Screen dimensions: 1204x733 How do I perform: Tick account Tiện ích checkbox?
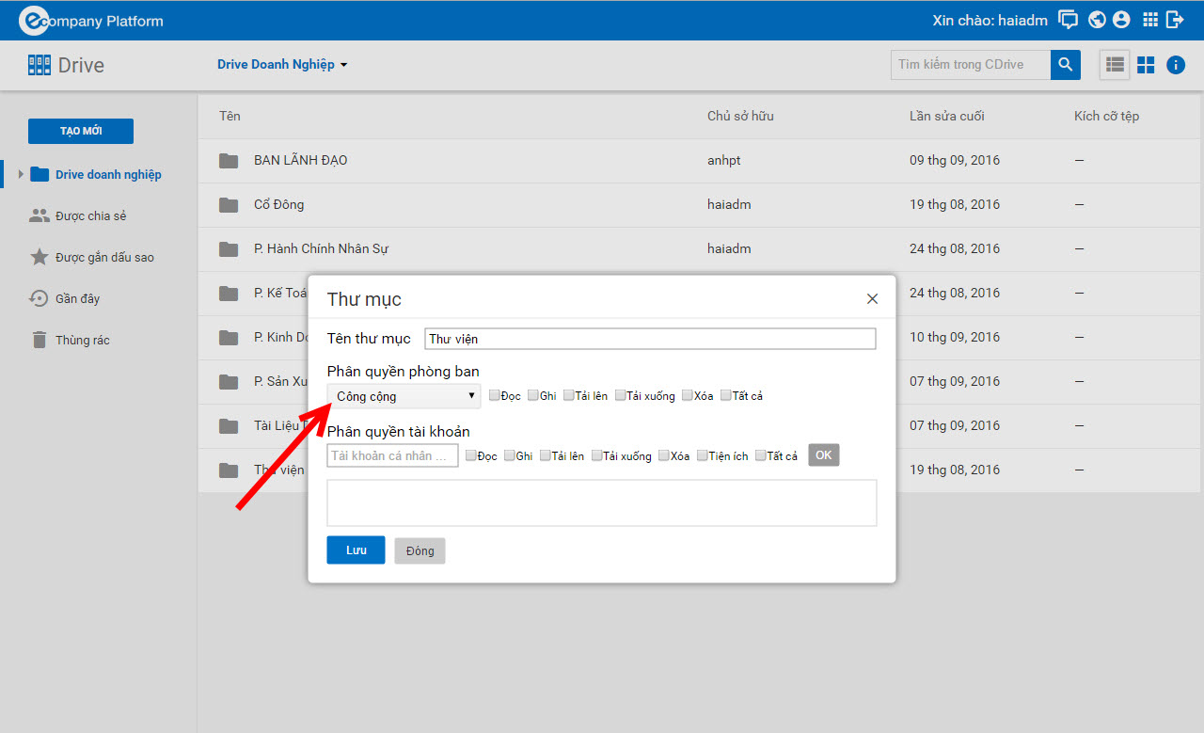[x=703, y=455]
